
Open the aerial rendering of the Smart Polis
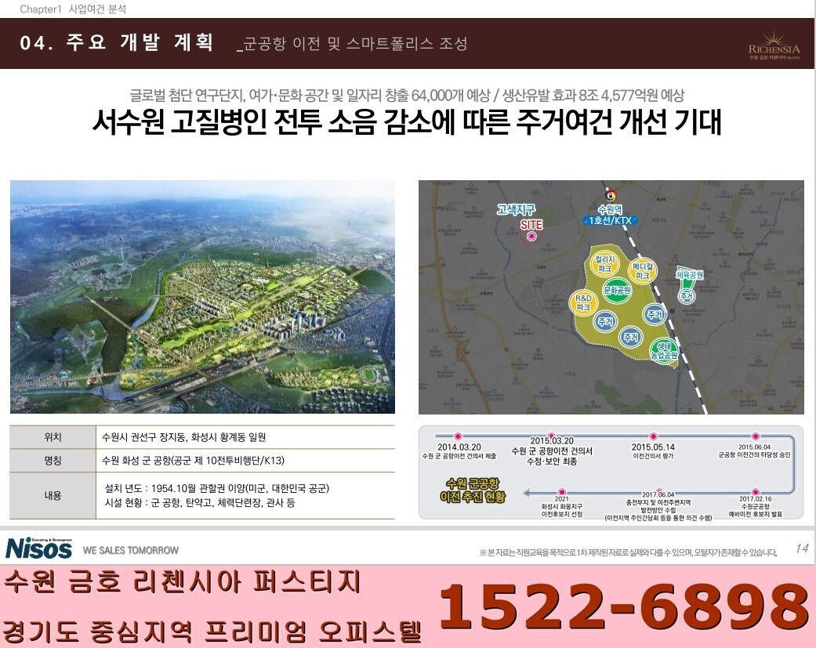pyautogui.click(x=202, y=297)
